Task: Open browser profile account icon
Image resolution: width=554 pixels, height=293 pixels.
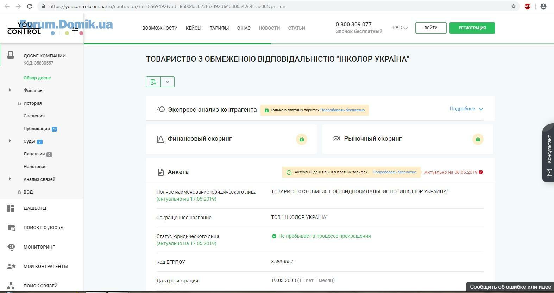Action: tap(543, 6)
